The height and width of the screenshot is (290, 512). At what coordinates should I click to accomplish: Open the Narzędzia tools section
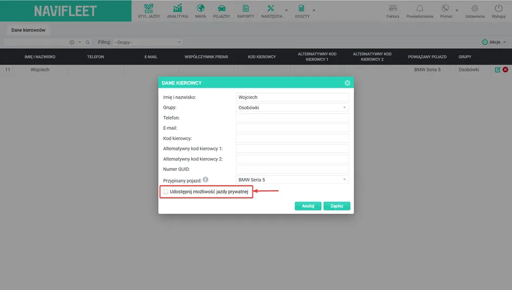271,11
